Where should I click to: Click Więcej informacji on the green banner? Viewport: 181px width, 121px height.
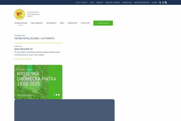pyautogui.click(x=24, y=95)
